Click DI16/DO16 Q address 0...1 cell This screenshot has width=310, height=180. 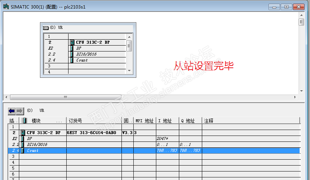191,144
